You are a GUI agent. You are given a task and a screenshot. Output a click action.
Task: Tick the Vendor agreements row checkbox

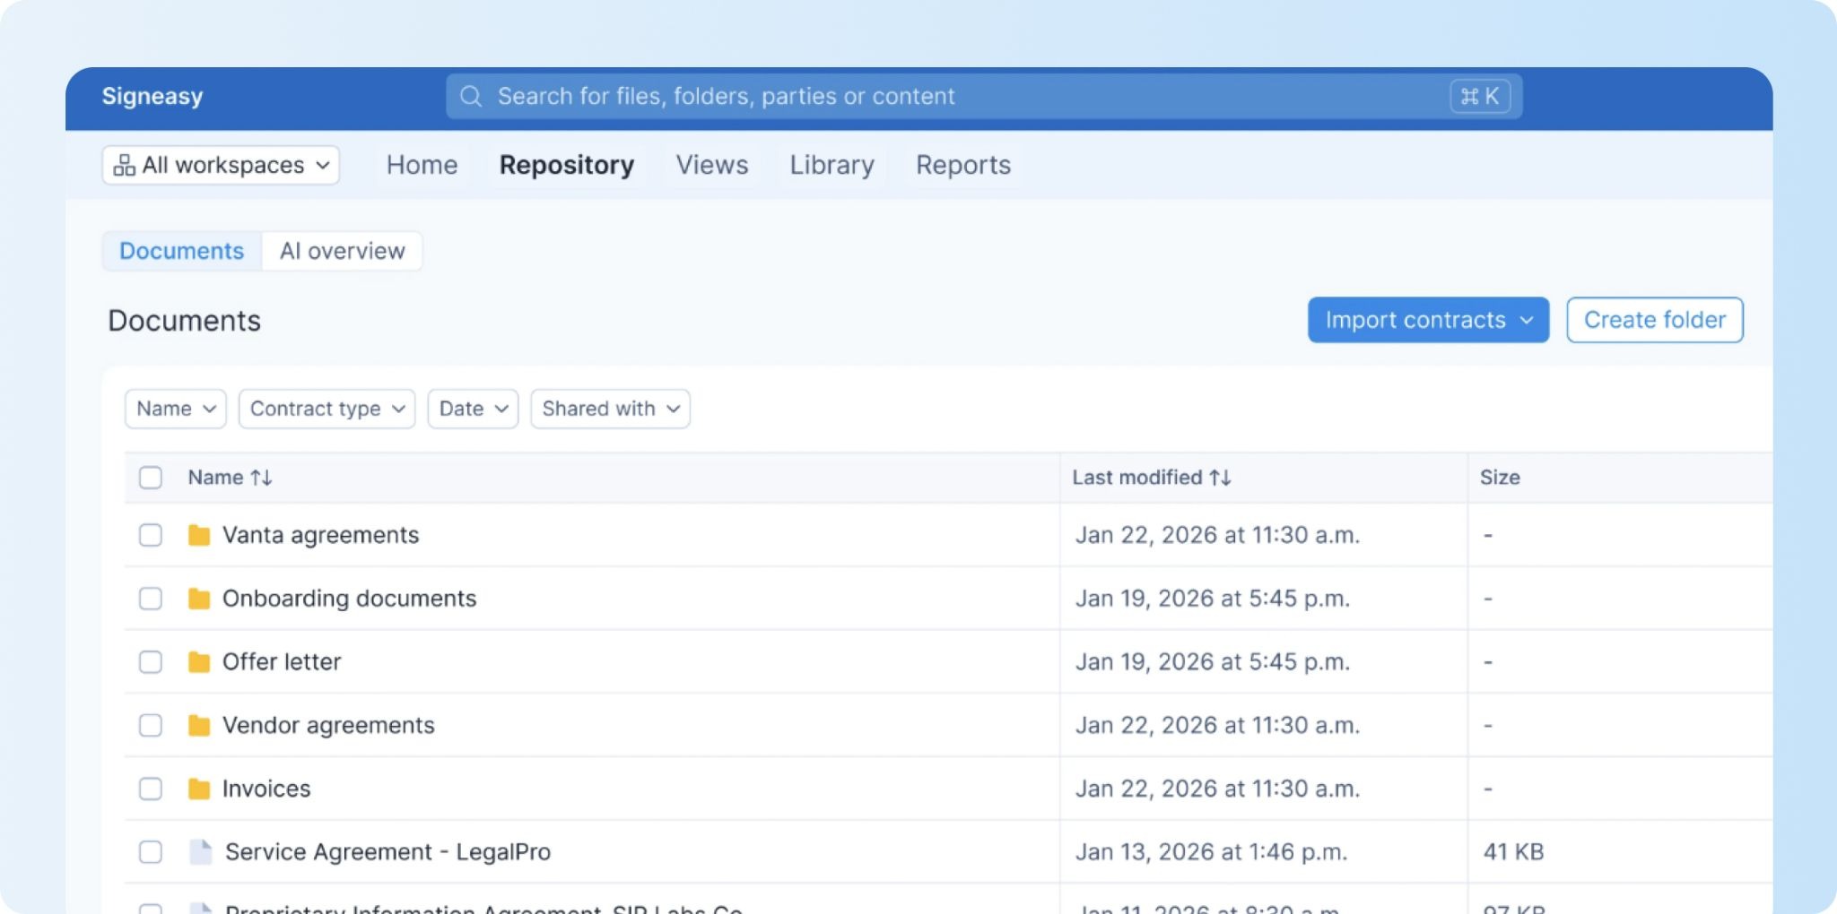pyautogui.click(x=151, y=725)
